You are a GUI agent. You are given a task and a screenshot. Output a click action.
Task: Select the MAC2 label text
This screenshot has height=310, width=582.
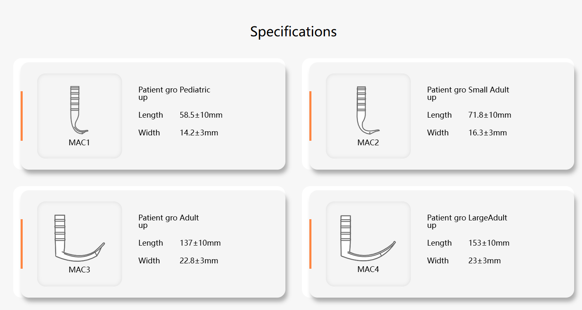pos(368,143)
